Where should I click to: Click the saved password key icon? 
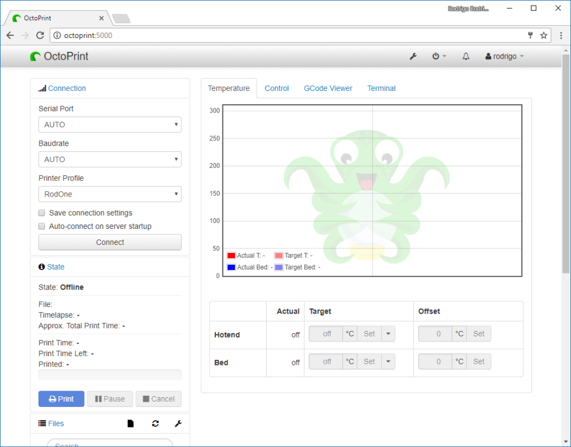click(530, 35)
